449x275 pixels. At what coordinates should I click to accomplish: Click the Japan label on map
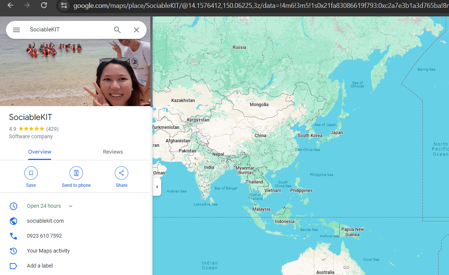tap(336, 133)
